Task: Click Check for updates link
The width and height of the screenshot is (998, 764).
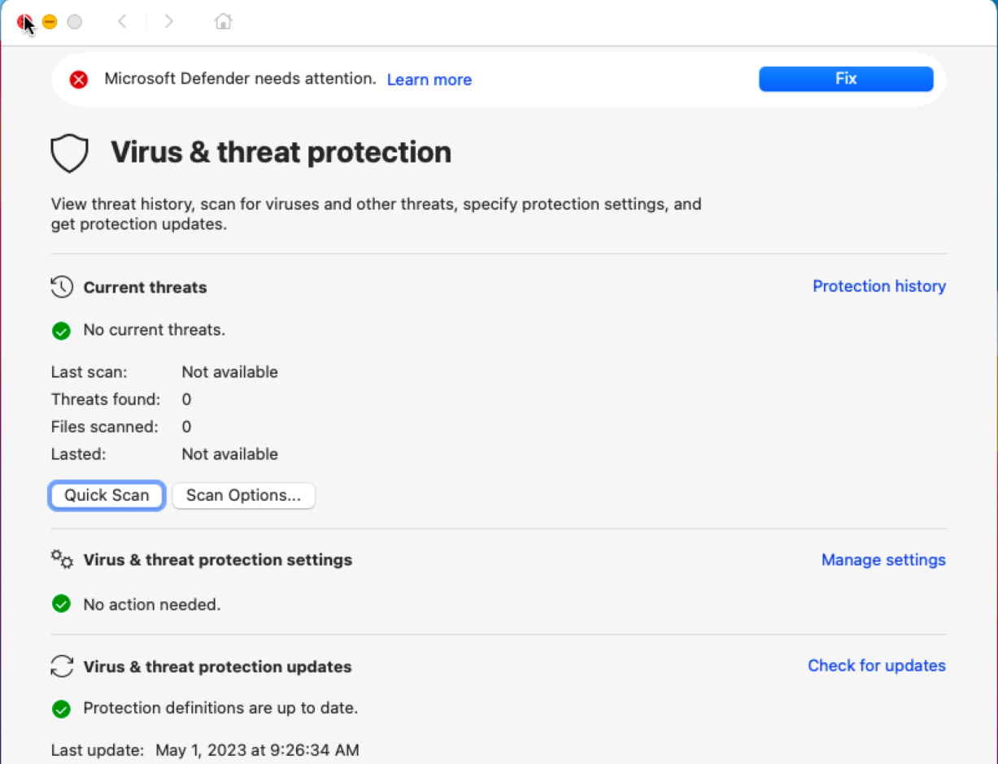Action: click(x=877, y=666)
